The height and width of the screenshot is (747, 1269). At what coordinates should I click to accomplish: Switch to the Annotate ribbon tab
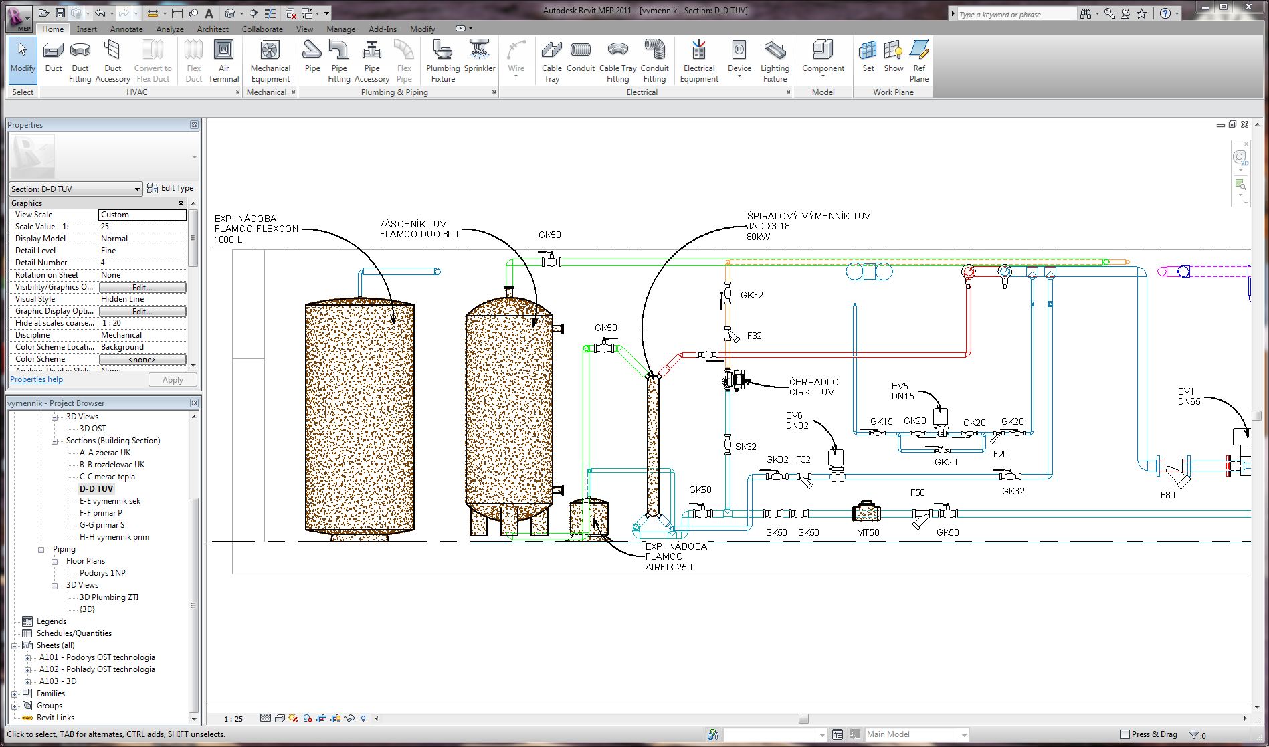pyautogui.click(x=126, y=29)
